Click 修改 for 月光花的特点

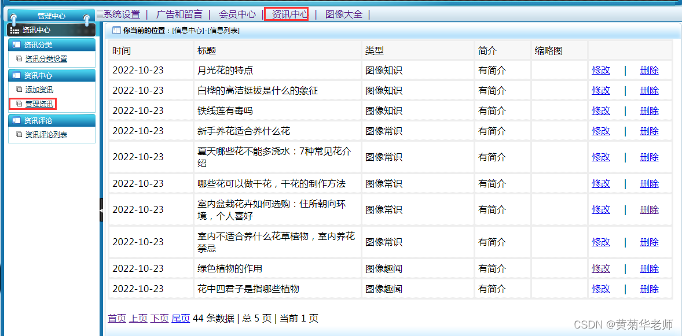pyautogui.click(x=601, y=71)
